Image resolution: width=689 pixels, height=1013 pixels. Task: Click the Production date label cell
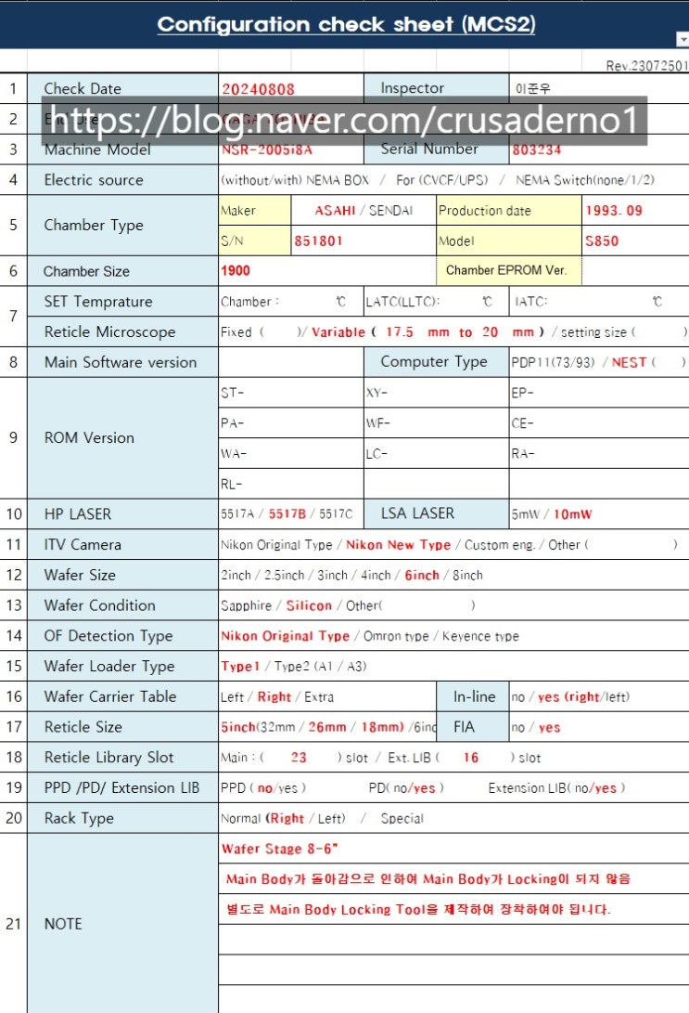509,211
